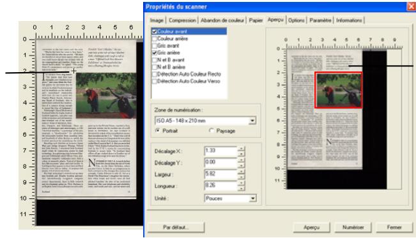Decrease Décalage Y with down arrow
Image resolution: width=416 pixels, height=238 pixels.
click(x=242, y=165)
